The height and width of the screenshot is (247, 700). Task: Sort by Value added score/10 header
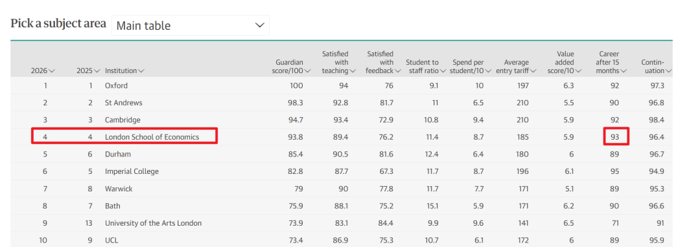[x=566, y=62]
